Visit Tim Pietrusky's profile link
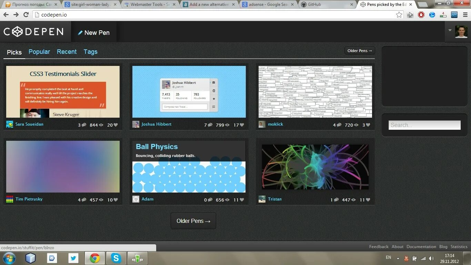This screenshot has width=471, height=265. tap(29, 199)
